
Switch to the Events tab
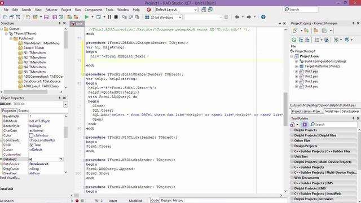pos(23,111)
